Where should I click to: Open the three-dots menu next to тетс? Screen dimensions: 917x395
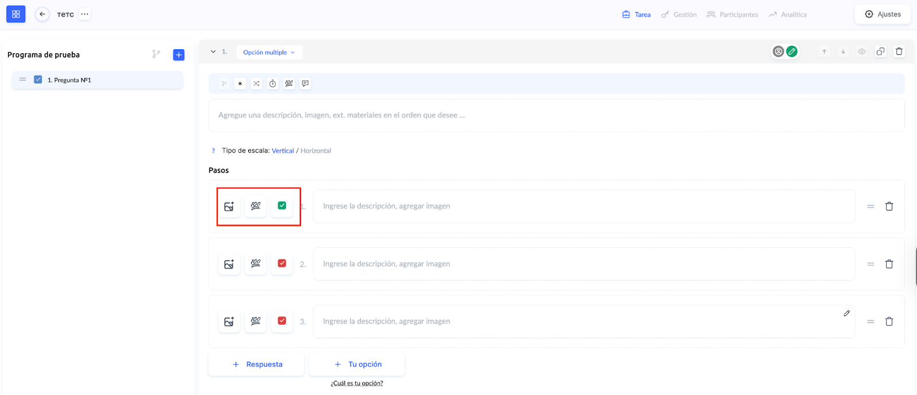click(85, 14)
